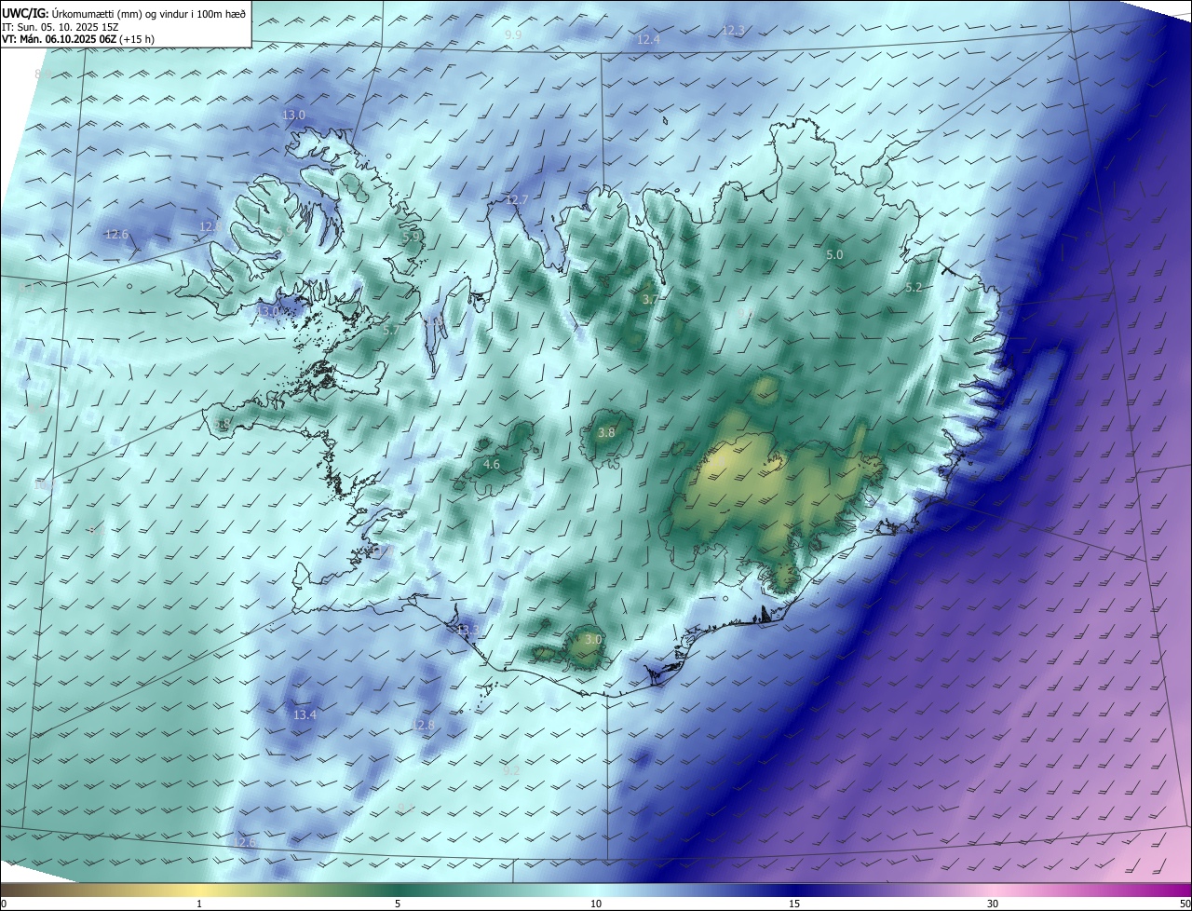Click the 4.6 value on the glacier outline
Viewport: 1192px width, 911px height.
tap(492, 464)
